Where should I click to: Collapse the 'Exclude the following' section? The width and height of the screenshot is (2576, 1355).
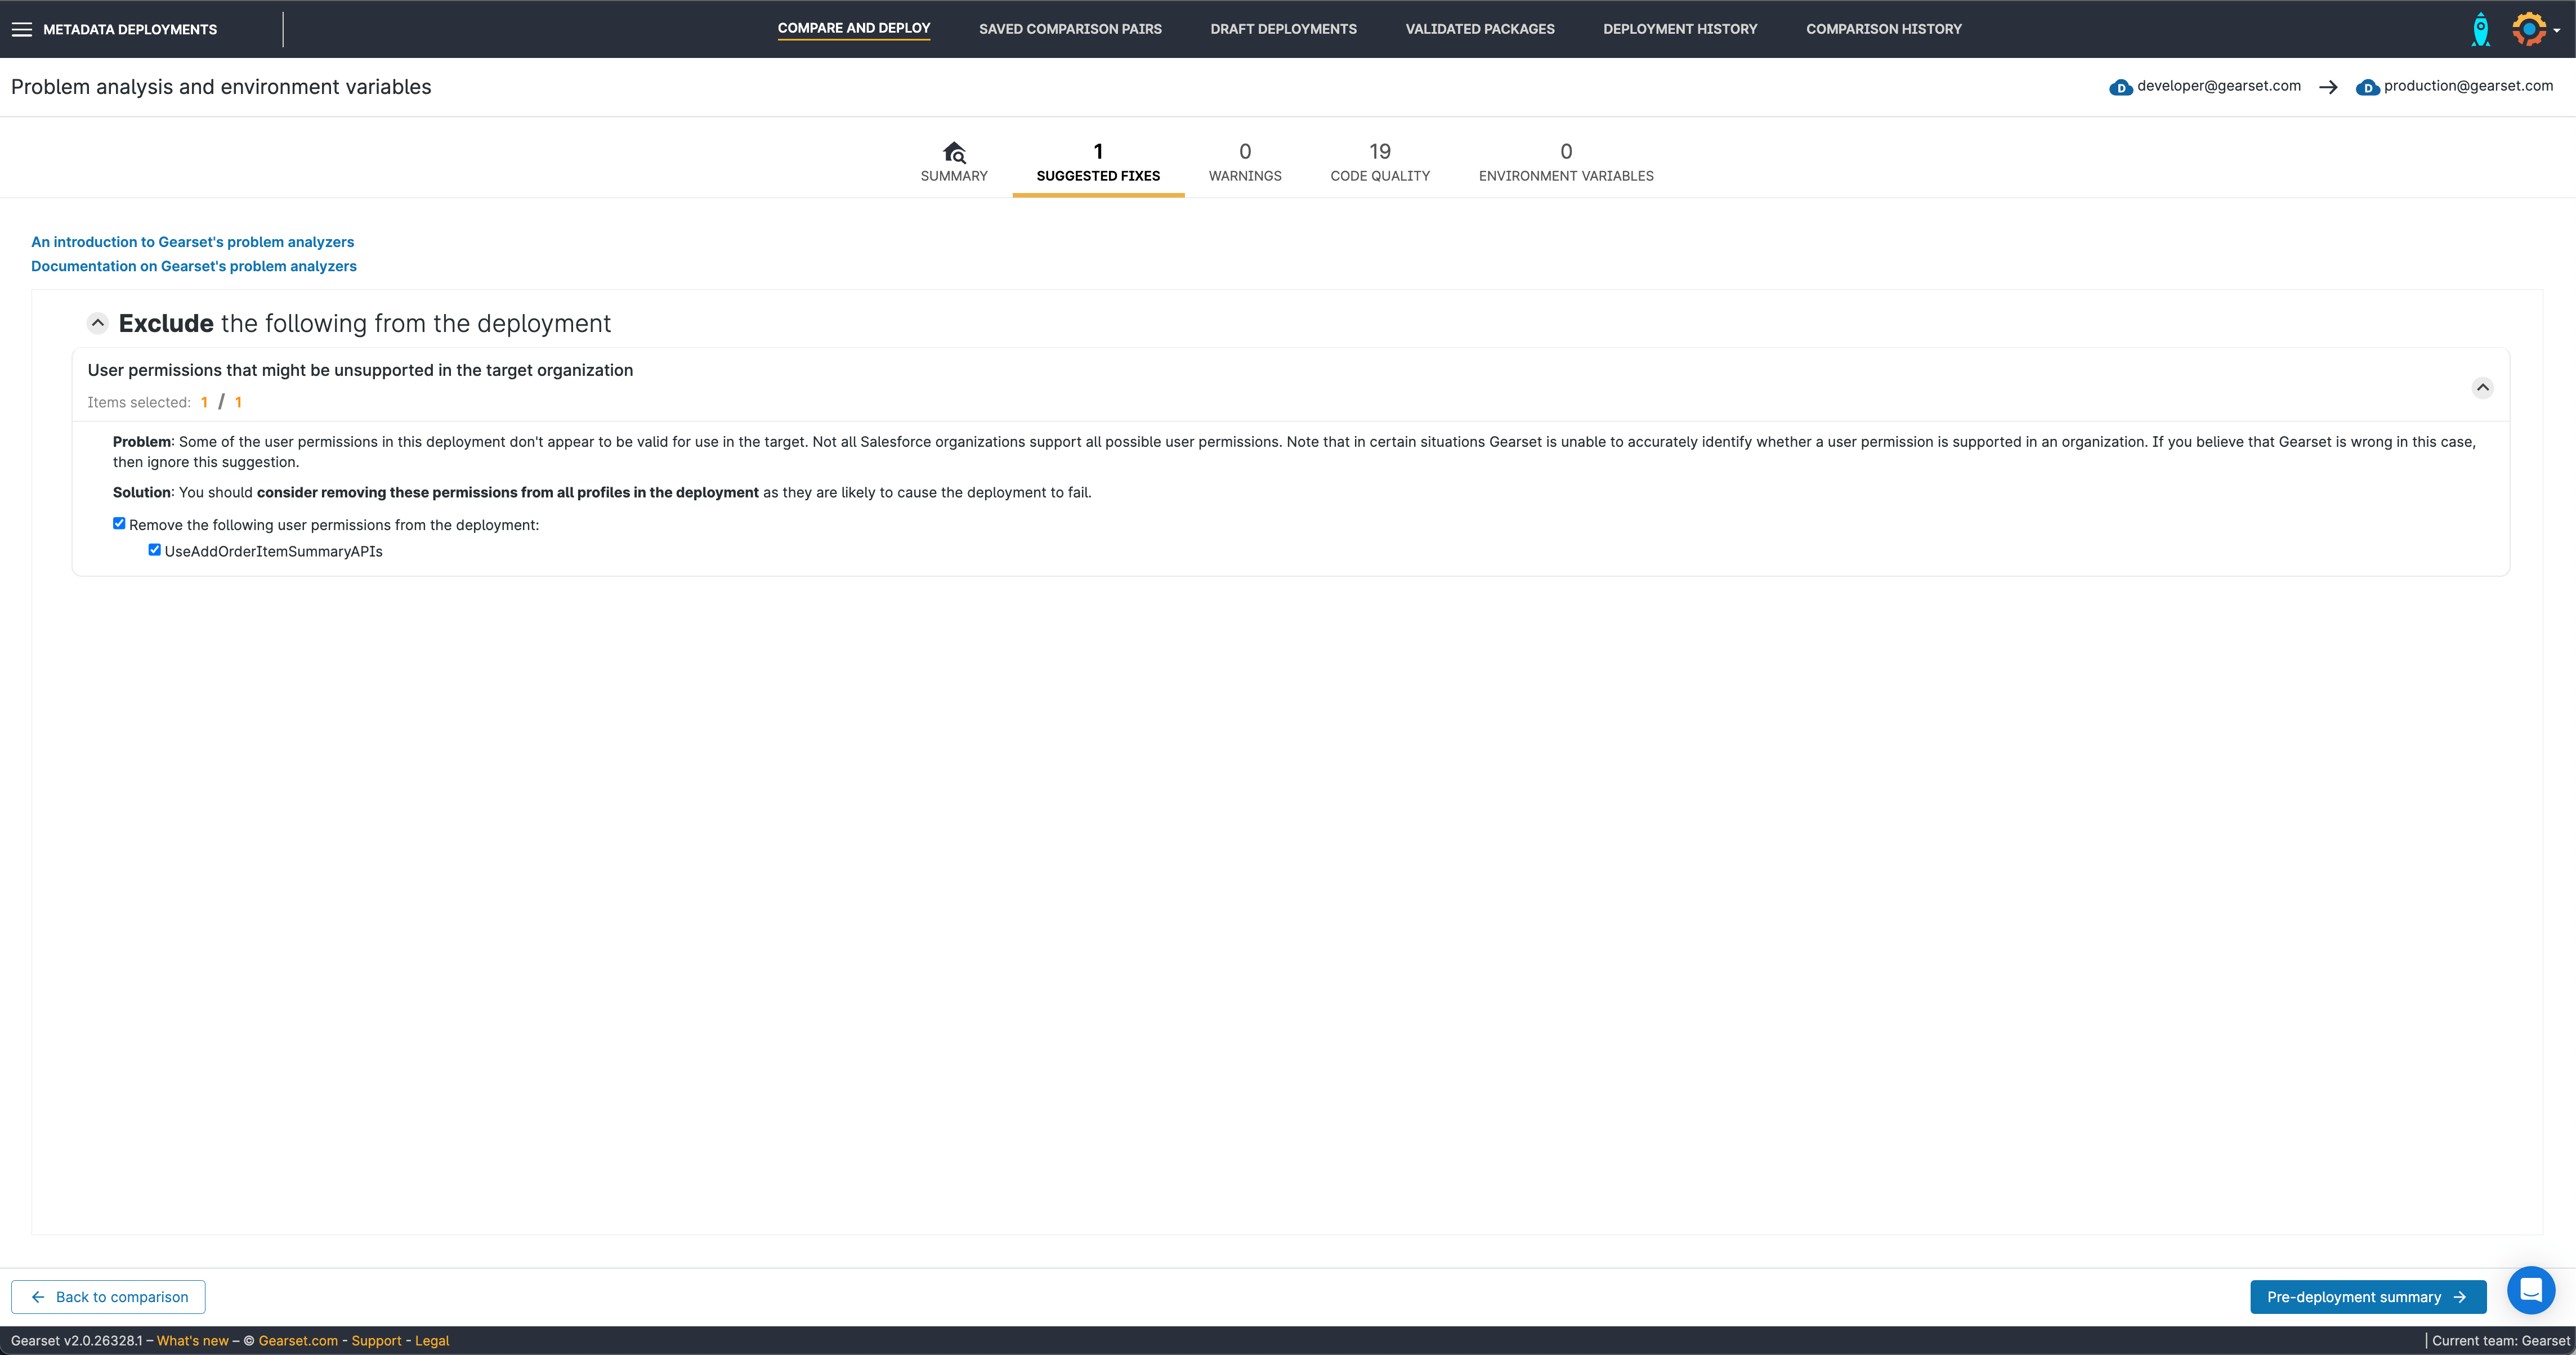click(x=97, y=323)
